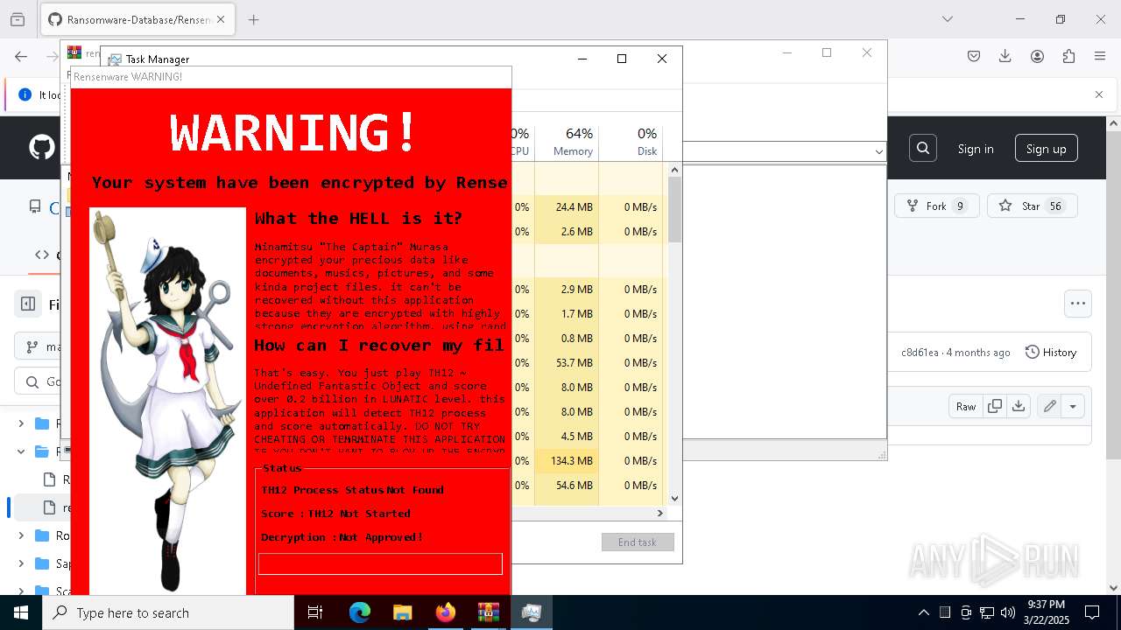This screenshot has width=1121, height=630.
Task: Click the Go to file search field
Action: pyautogui.click(x=39, y=381)
